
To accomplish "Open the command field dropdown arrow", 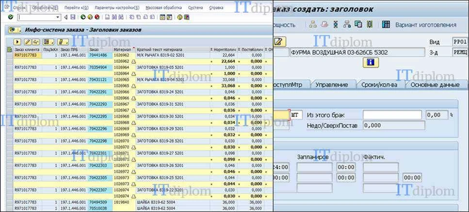I will pyautogui.click(x=58, y=17).
